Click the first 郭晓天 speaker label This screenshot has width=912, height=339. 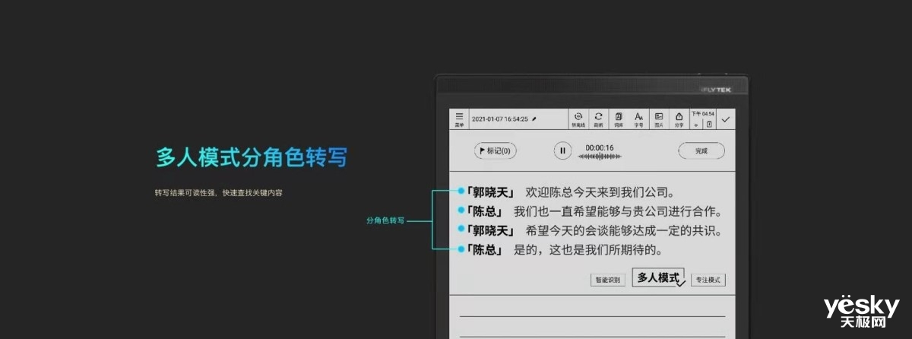(490, 192)
